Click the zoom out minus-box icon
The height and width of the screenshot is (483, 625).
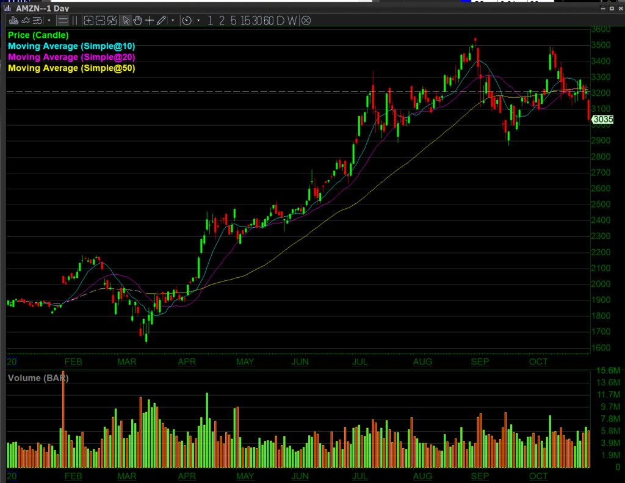coord(100,21)
